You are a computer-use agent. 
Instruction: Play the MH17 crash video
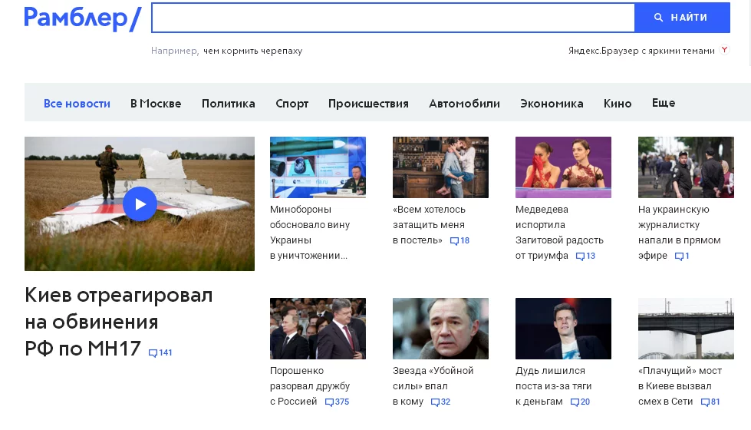tap(140, 204)
